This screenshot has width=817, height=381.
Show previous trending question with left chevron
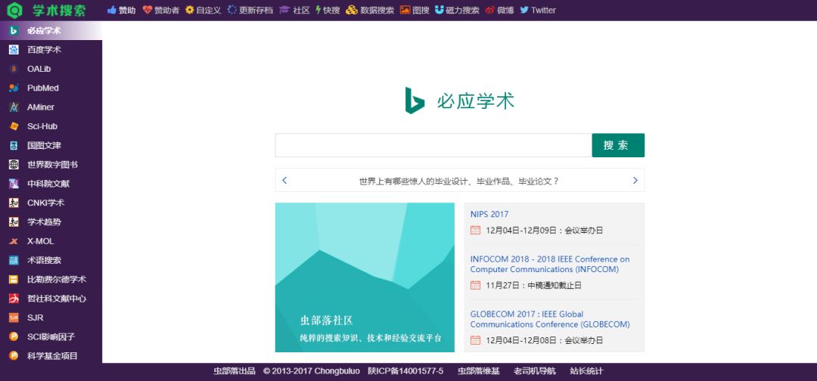pyautogui.click(x=284, y=181)
